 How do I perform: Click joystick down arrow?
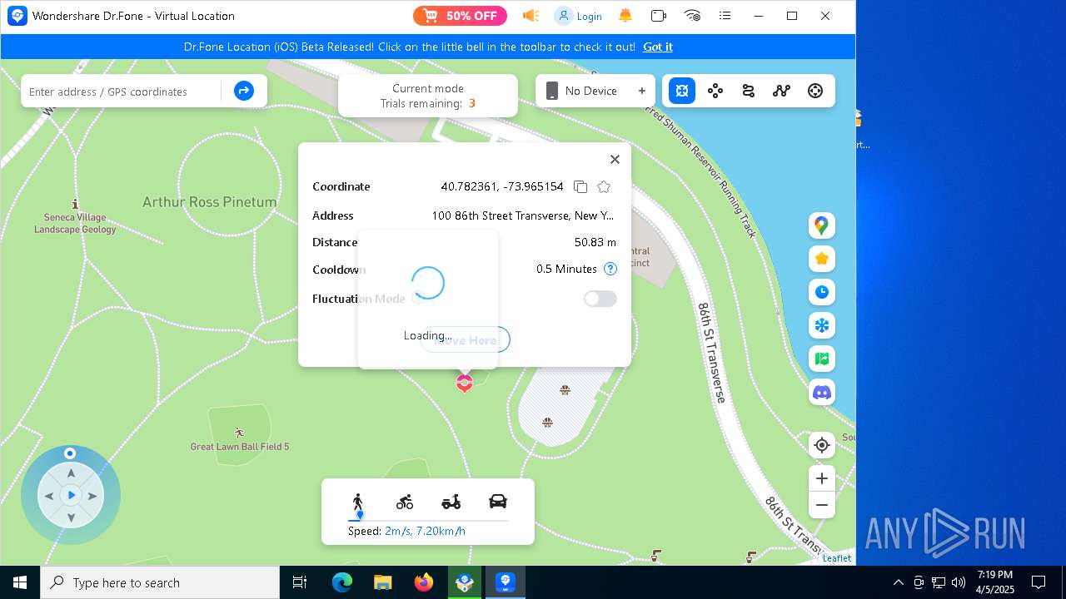click(x=71, y=517)
